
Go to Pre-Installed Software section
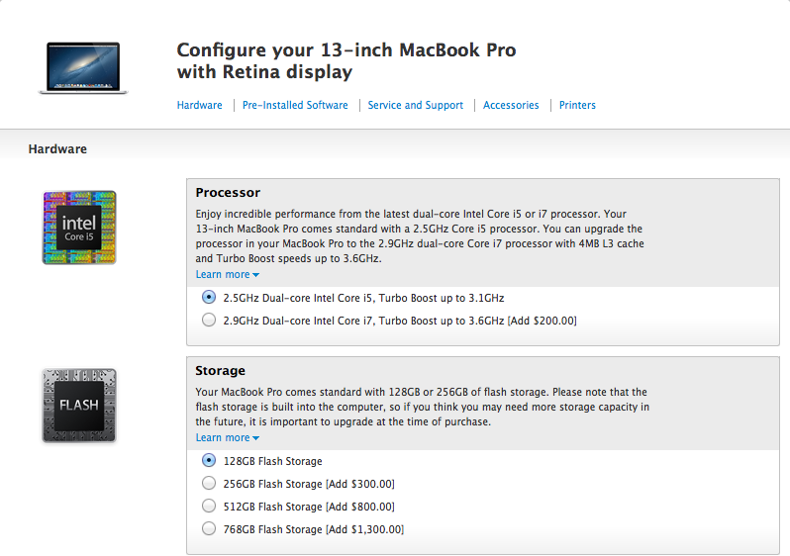(295, 105)
